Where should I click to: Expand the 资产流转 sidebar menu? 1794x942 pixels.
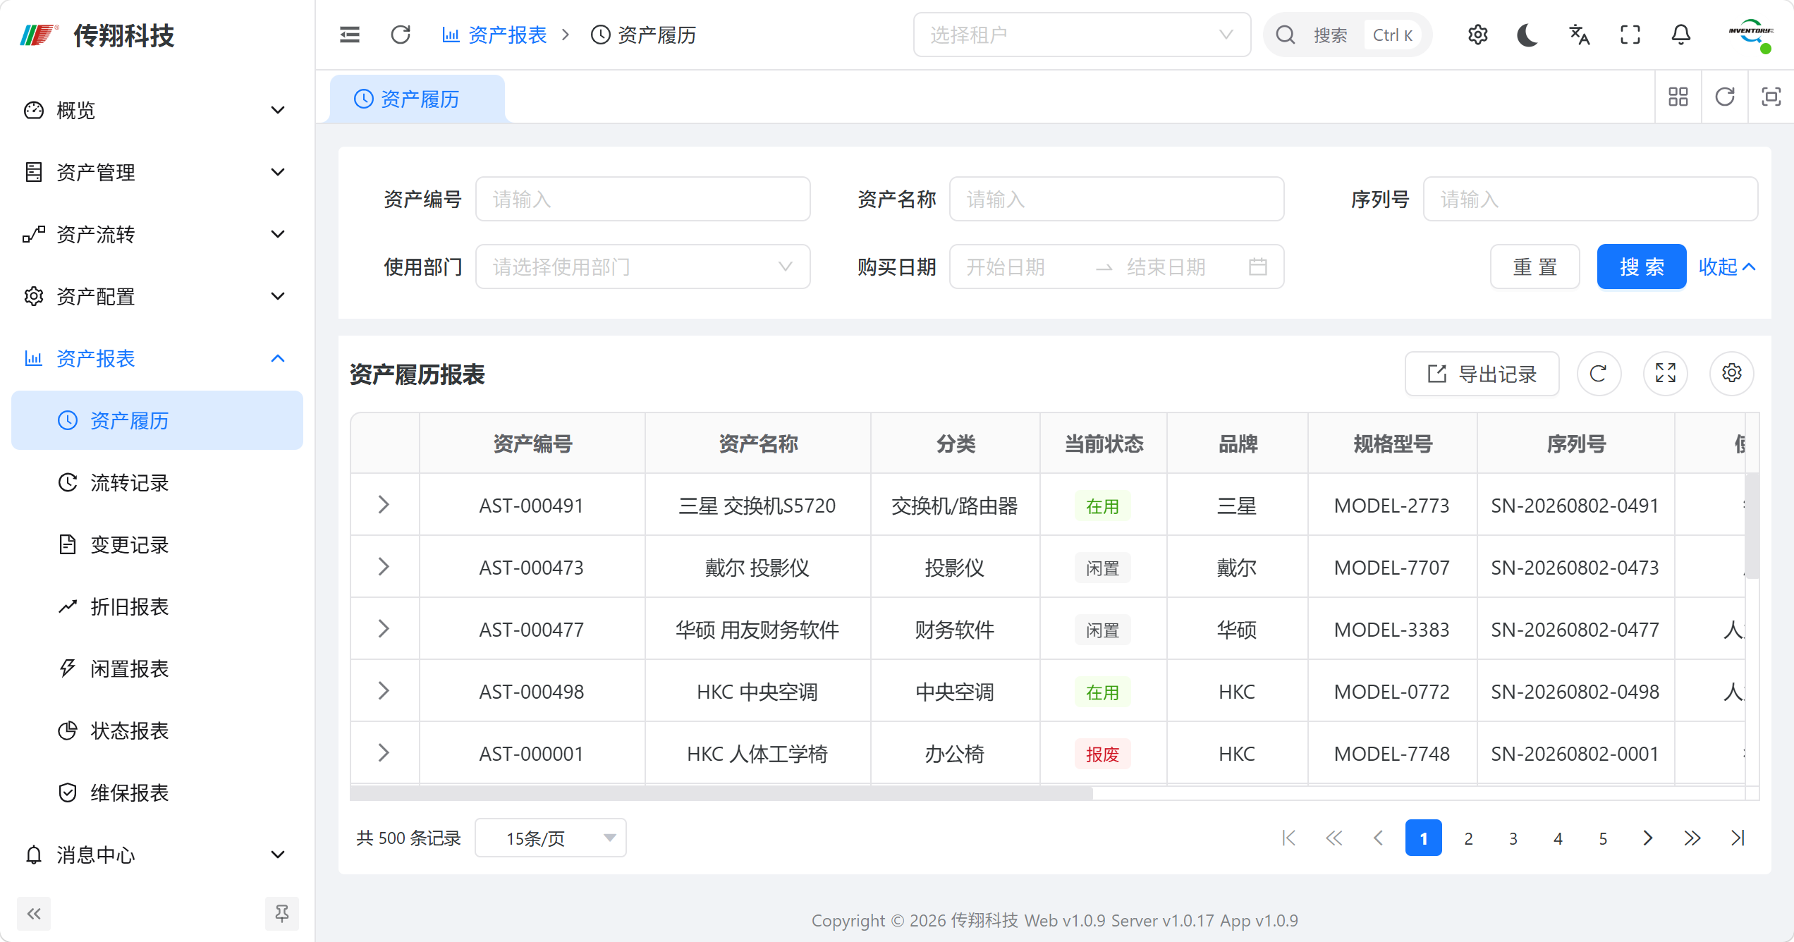pos(157,234)
